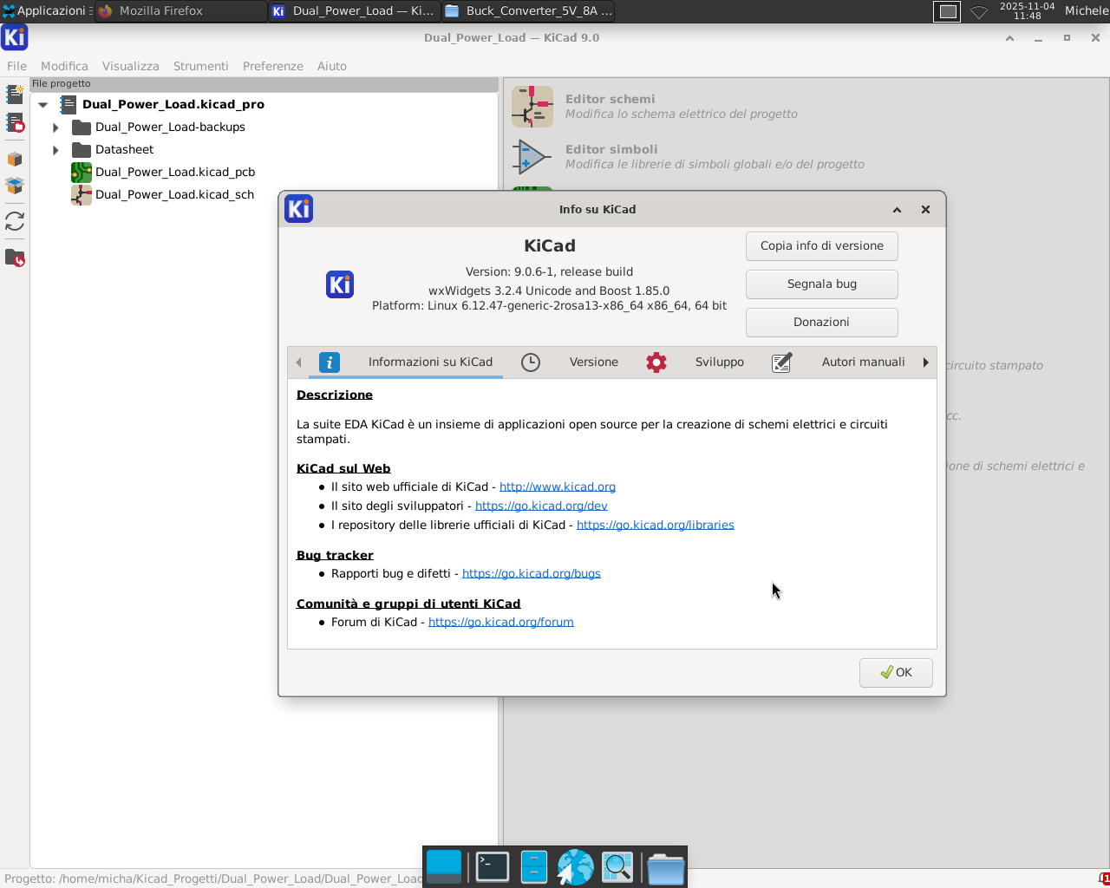This screenshot has width=1110, height=888.
Task: Click the Donazioni button
Action: pyautogui.click(x=822, y=323)
